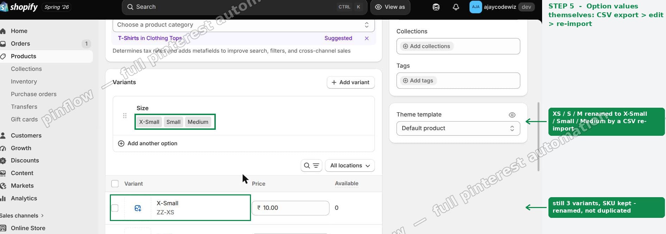Go to Home in sidebar
This screenshot has width=666, height=234.
(x=19, y=31)
